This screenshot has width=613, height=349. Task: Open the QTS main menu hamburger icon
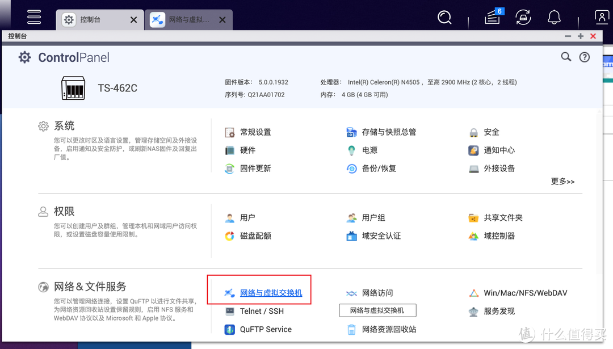tap(34, 17)
